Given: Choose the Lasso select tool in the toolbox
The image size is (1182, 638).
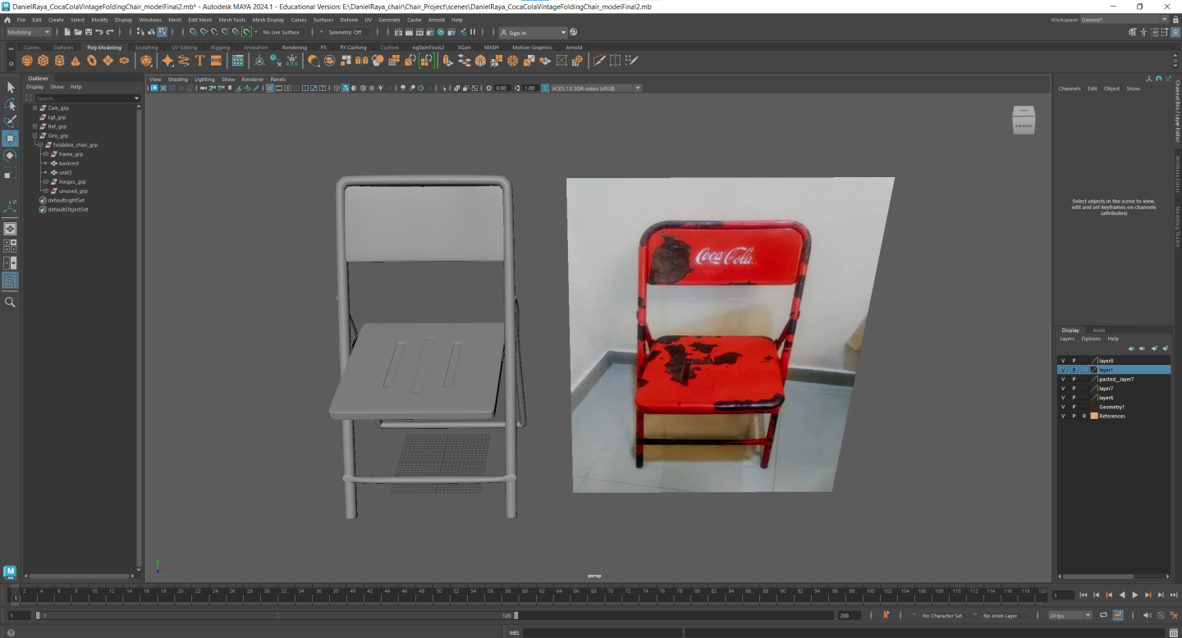Looking at the screenshot, I should 11,105.
